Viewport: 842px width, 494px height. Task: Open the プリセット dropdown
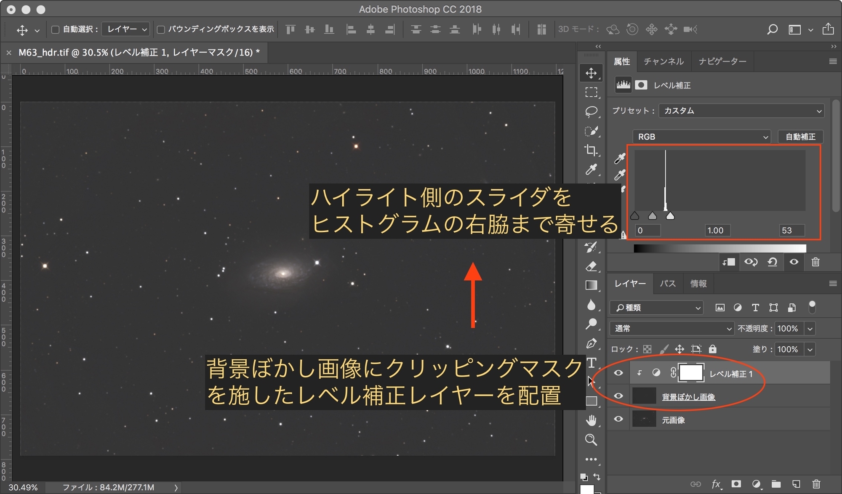(742, 111)
